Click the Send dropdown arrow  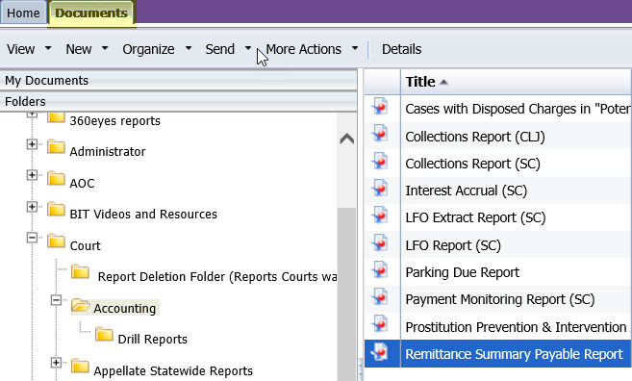248,48
